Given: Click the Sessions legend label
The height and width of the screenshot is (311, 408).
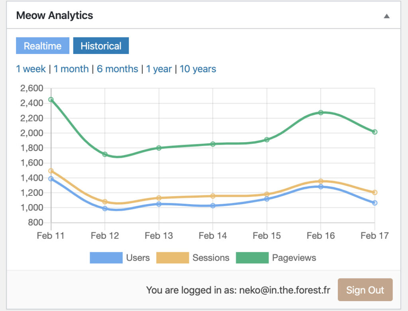Looking at the screenshot, I should 211,258.
